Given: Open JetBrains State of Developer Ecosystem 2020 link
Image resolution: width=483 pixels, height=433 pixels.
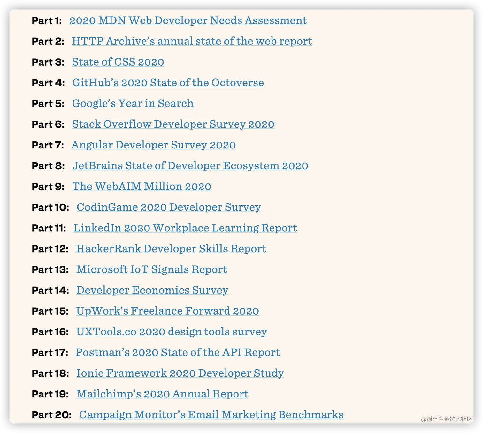Looking at the screenshot, I should point(190,166).
